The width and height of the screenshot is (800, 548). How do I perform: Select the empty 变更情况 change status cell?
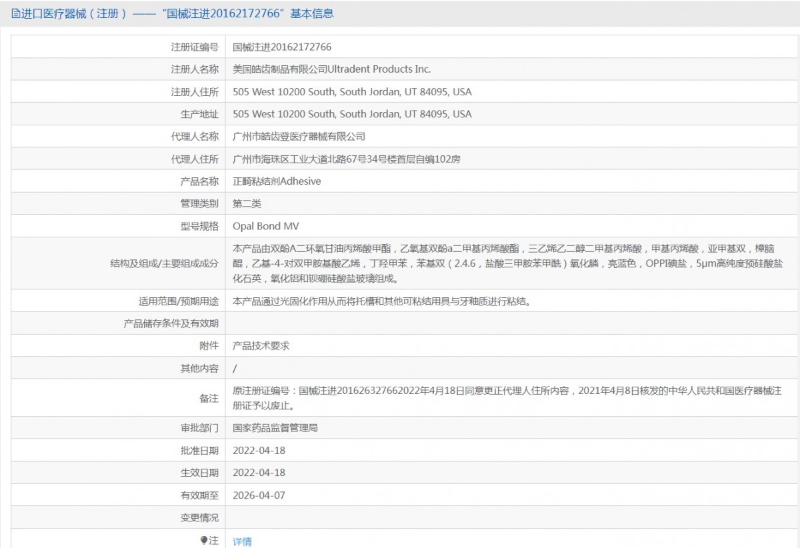pos(467,517)
